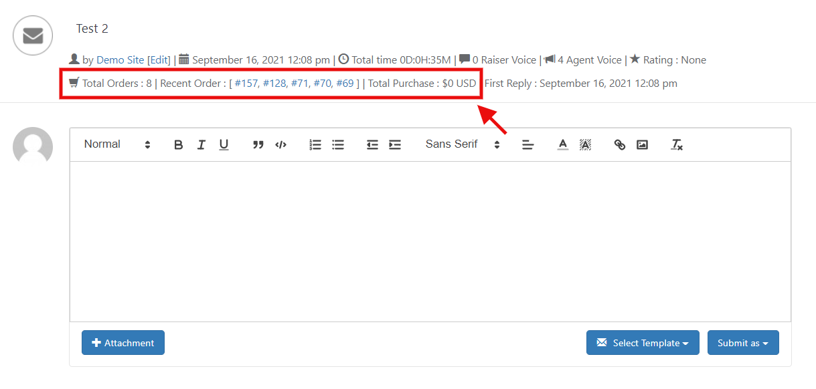This screenshot has height=389, width=816.
Task: Start an ordered numbered list
Action: [x=315, y=144]
